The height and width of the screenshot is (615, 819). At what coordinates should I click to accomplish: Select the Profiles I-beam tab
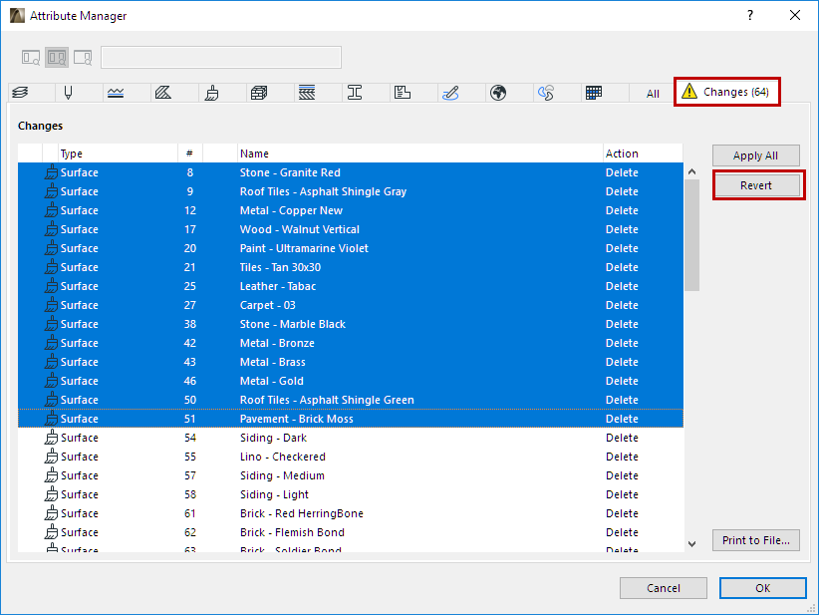pos(354,93)
